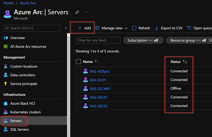212x137 pixels.
Task: Pin the Azure Arc Servers page
Action: [x=77, y=12]
